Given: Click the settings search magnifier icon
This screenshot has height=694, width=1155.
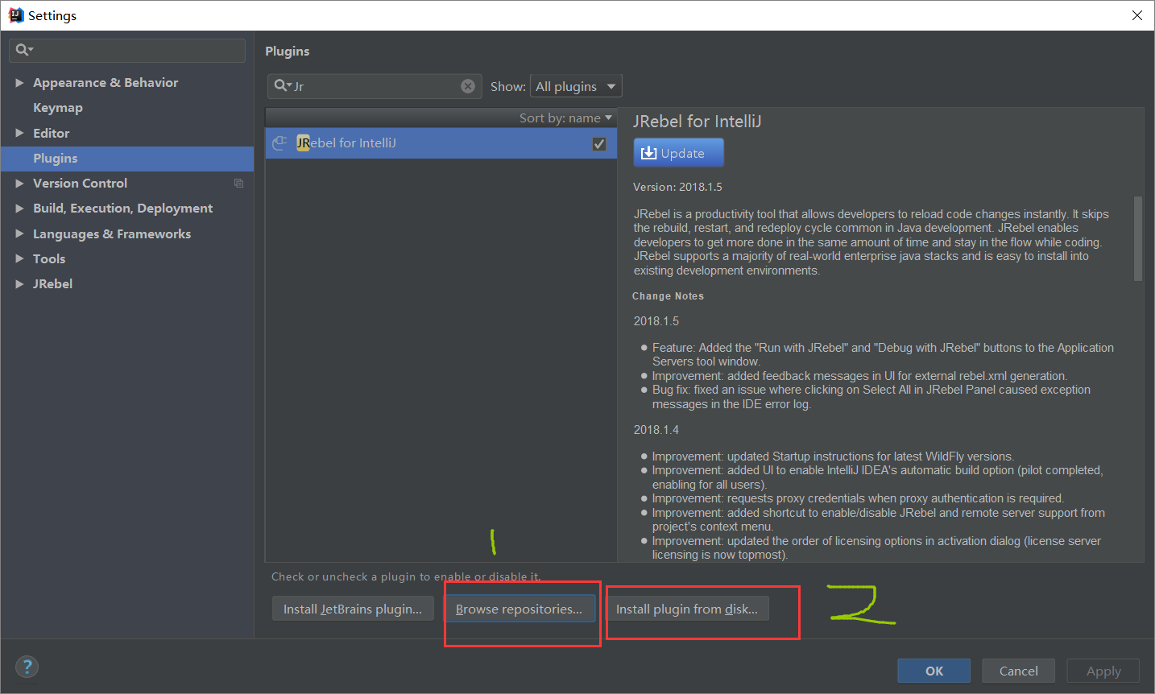Looking at the screenshot, I should click(x=24, y=50).
